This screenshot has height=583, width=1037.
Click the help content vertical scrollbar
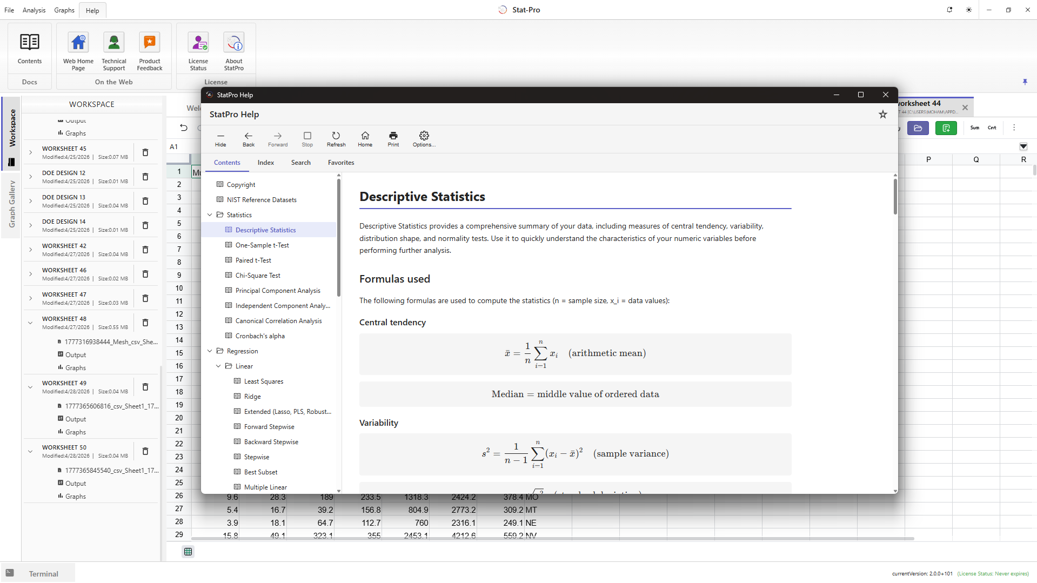[x=895, y=196]
